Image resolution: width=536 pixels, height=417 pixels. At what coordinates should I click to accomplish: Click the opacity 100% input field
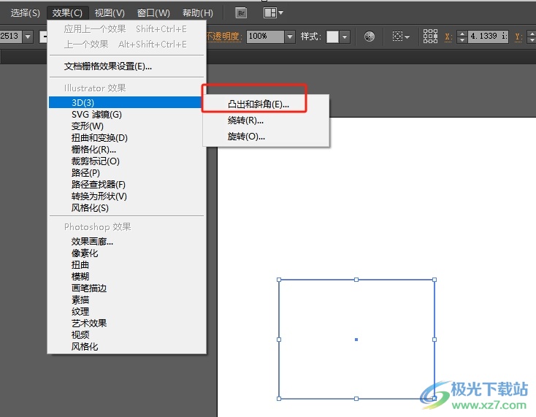[265, 37]
